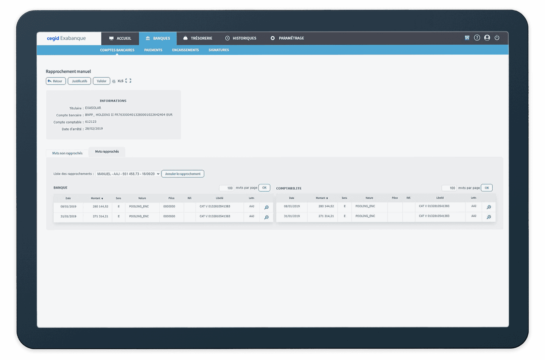The width and height of the screenshot is (545, 360).
Task: Sort Comptabilité table by Montant column
Action: click(322, 198)
